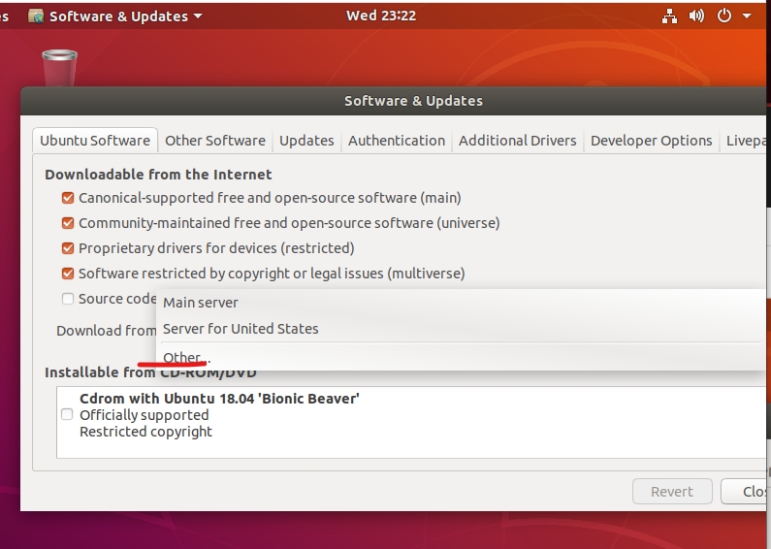Enable Cdrom with Ubuntu 18.04 checkbox
This screenshot has height=549, width=771.
[67, 414]
